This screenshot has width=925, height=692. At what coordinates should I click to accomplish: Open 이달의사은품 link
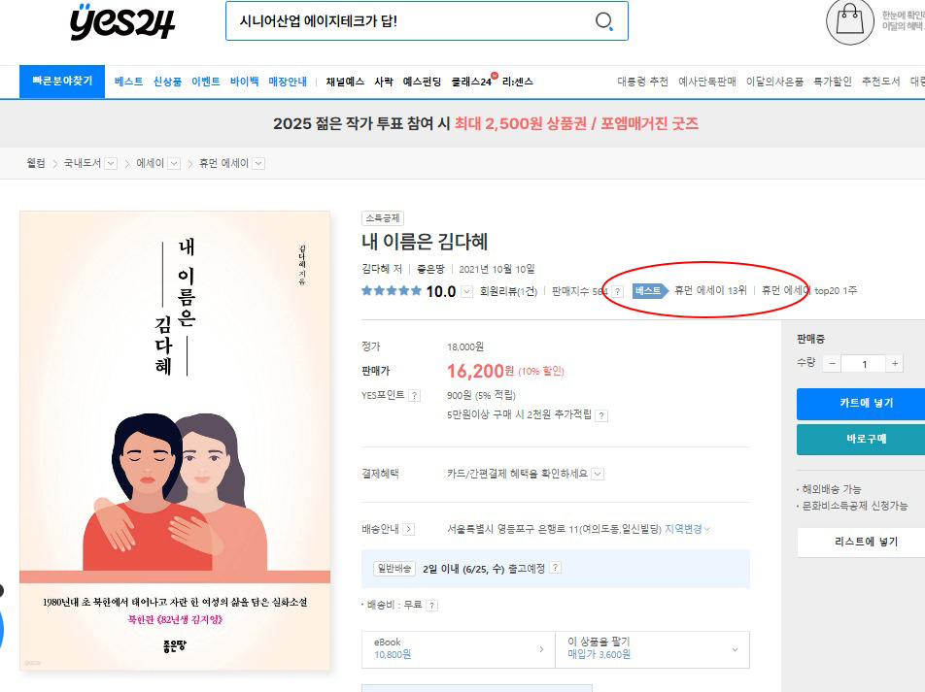[x=774, y=82]
